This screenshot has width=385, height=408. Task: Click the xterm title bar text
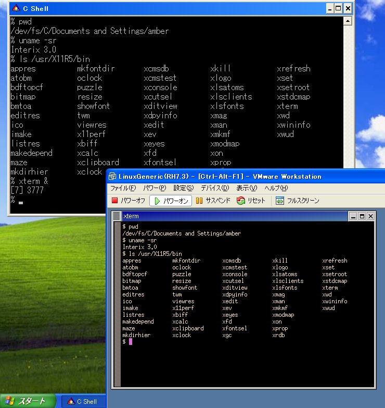tap(131, 216)
